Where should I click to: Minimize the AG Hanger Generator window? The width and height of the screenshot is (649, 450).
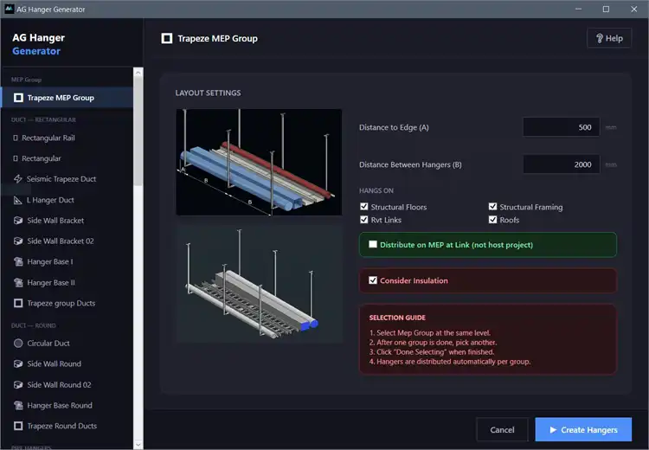click(x=578, y=10)
